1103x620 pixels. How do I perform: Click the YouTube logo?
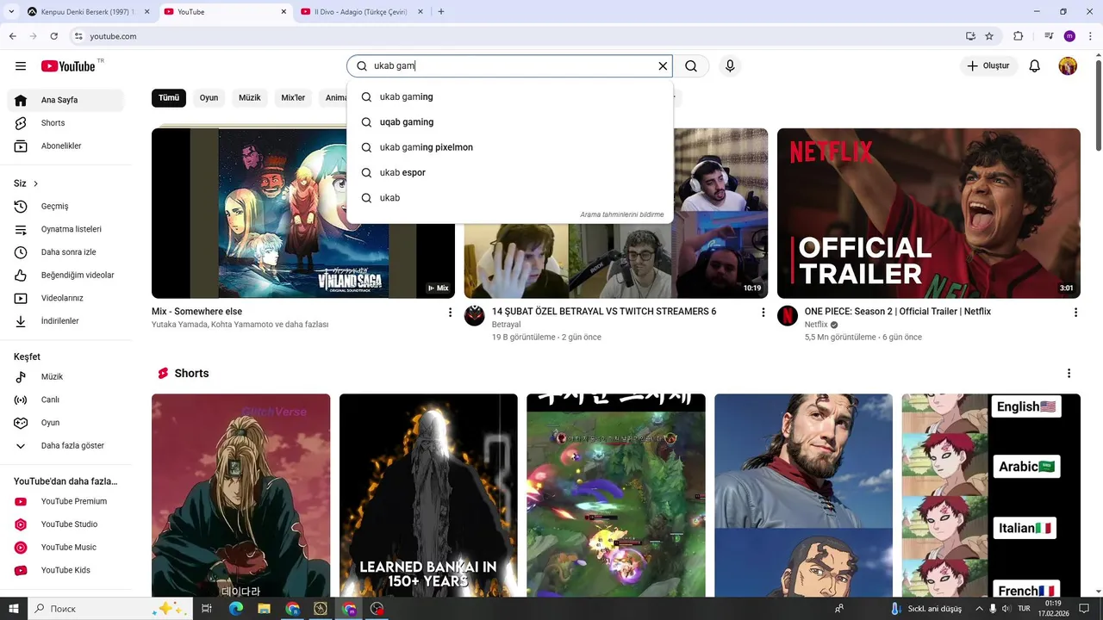click(x=68, y=66)
